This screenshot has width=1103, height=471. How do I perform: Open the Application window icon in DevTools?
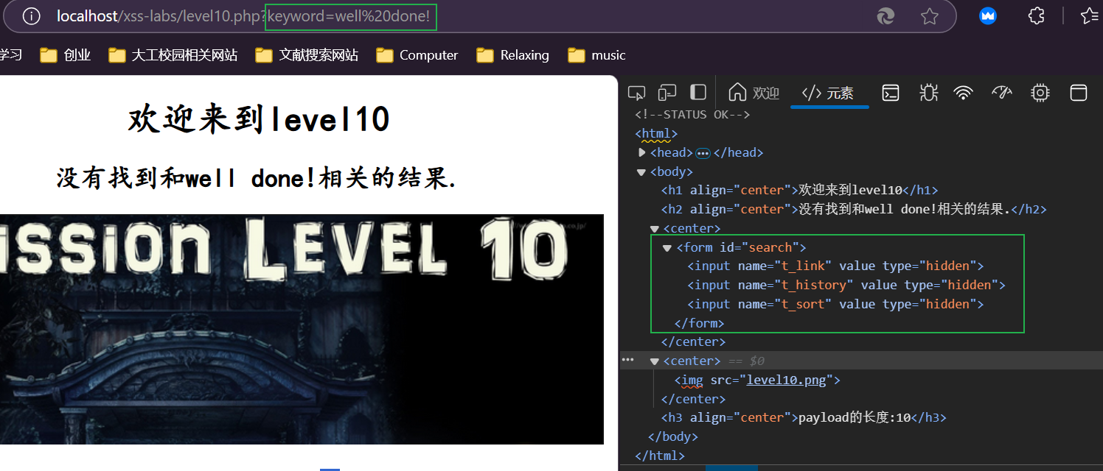[1079, 93]
